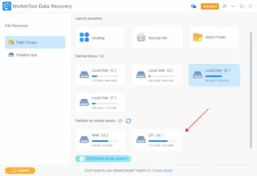Viewport: 257px width, 176px height.
Task: Click the Local Disk (C:) usage bar
Action: 105,76
